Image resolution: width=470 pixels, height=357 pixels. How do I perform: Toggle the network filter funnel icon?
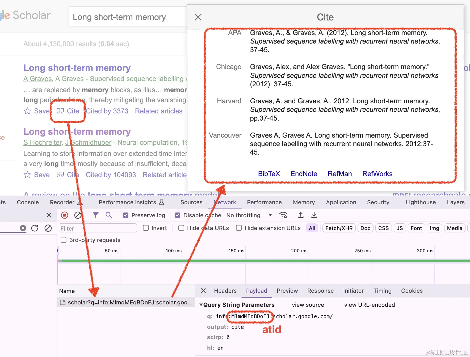pyautogui.click(x=96, y=215)
